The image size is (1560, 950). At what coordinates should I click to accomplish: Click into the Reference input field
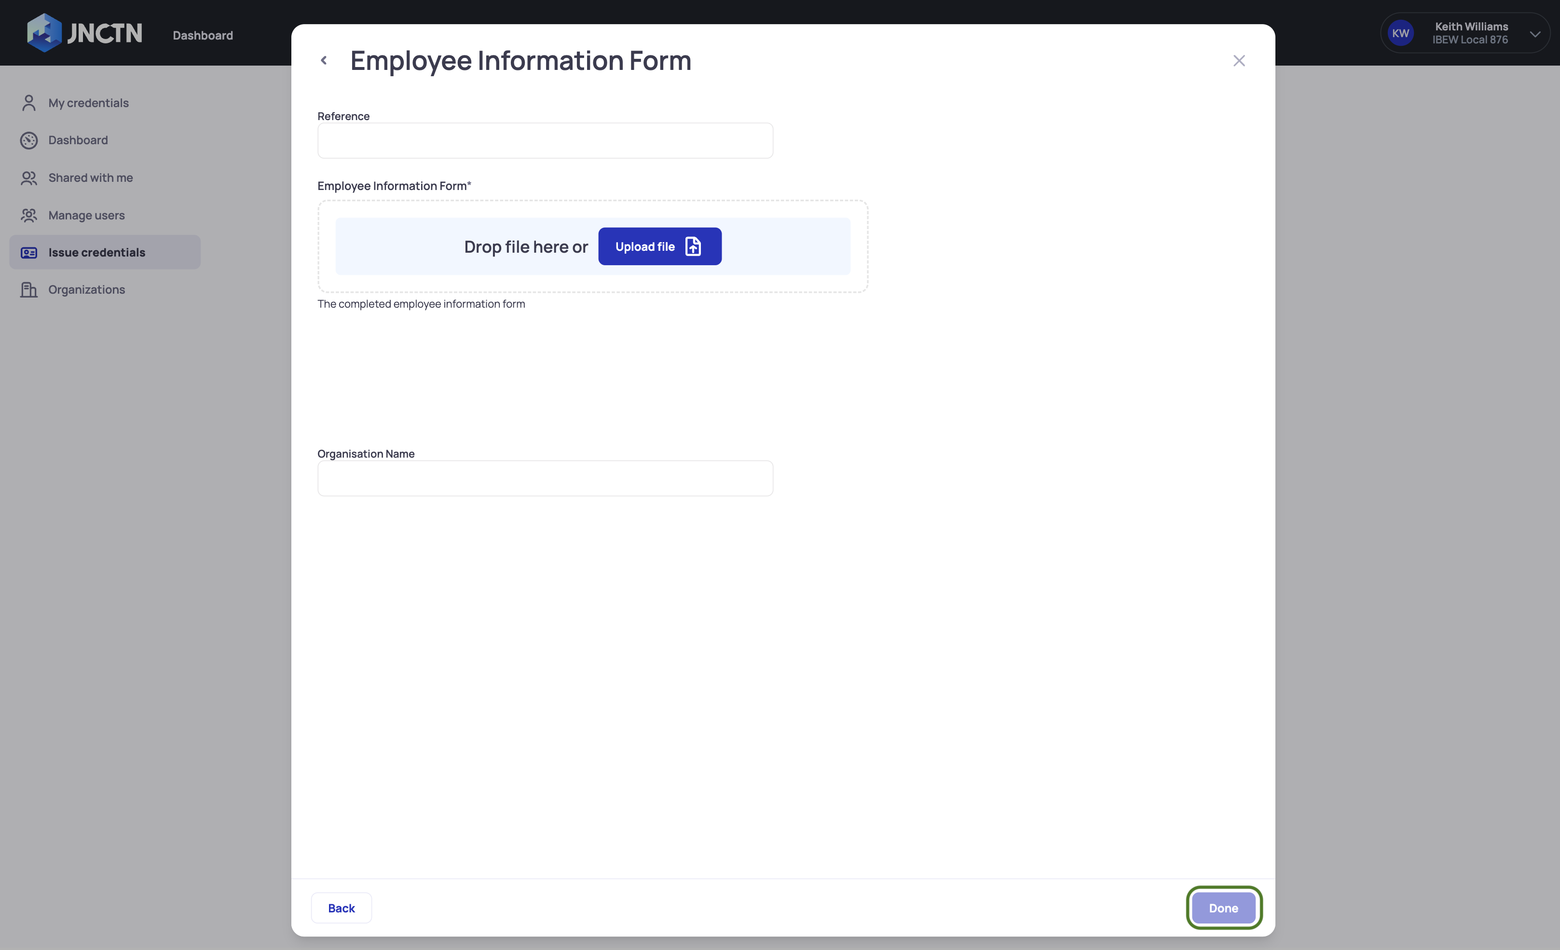tap(545, 141)
